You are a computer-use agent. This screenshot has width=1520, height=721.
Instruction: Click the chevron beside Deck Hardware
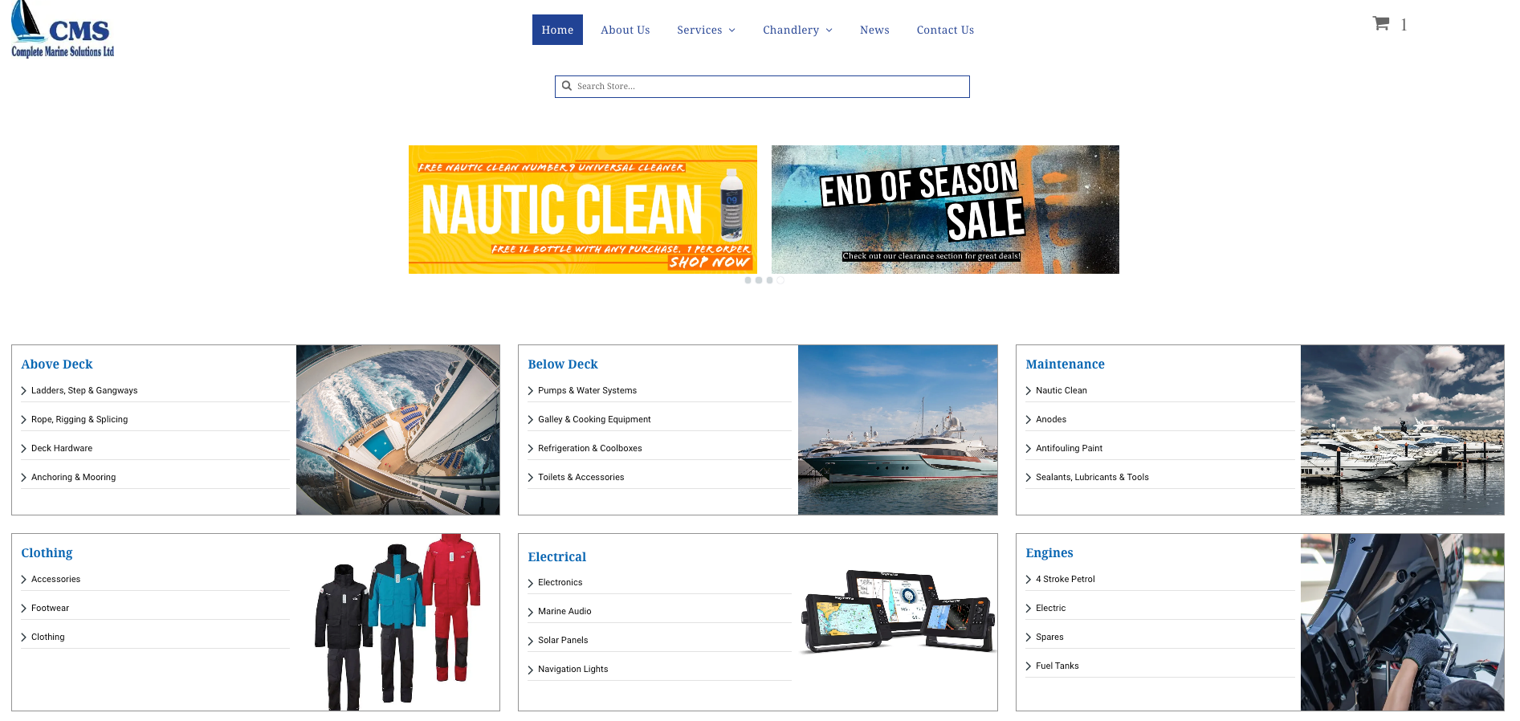pyautogui.click(x=24, y=449)
